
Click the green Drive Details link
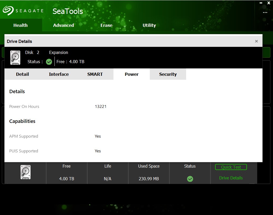click(x=231, y=178)
